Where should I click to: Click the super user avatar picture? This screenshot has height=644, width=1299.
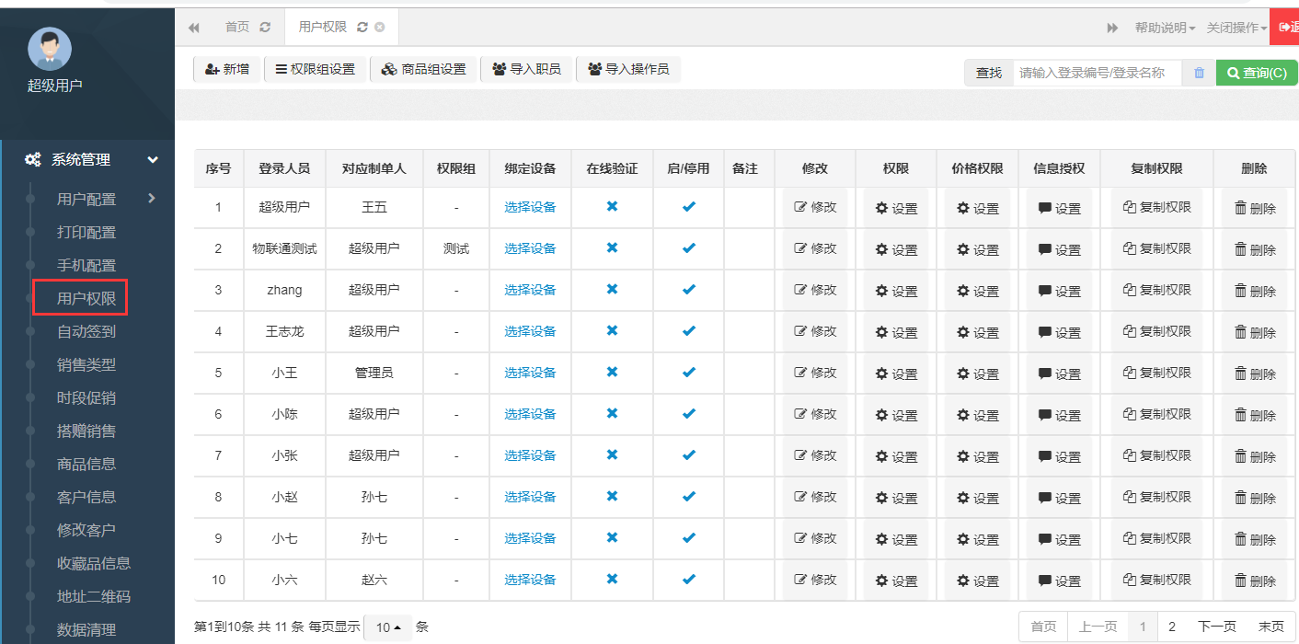50,49
